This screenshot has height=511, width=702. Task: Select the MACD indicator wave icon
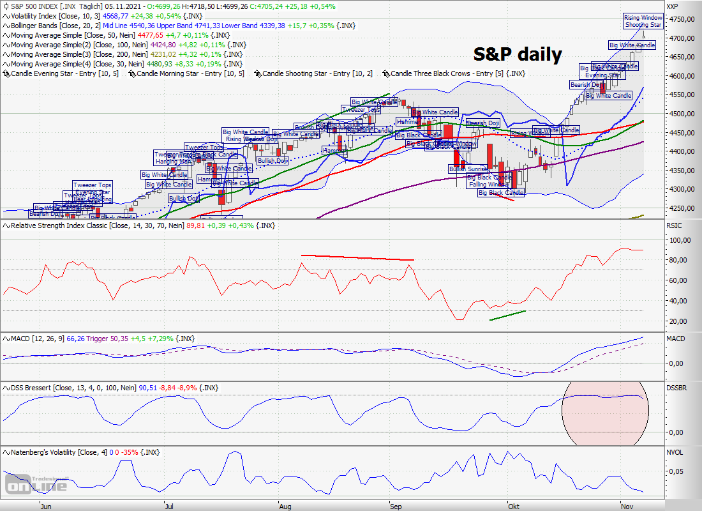5,339
